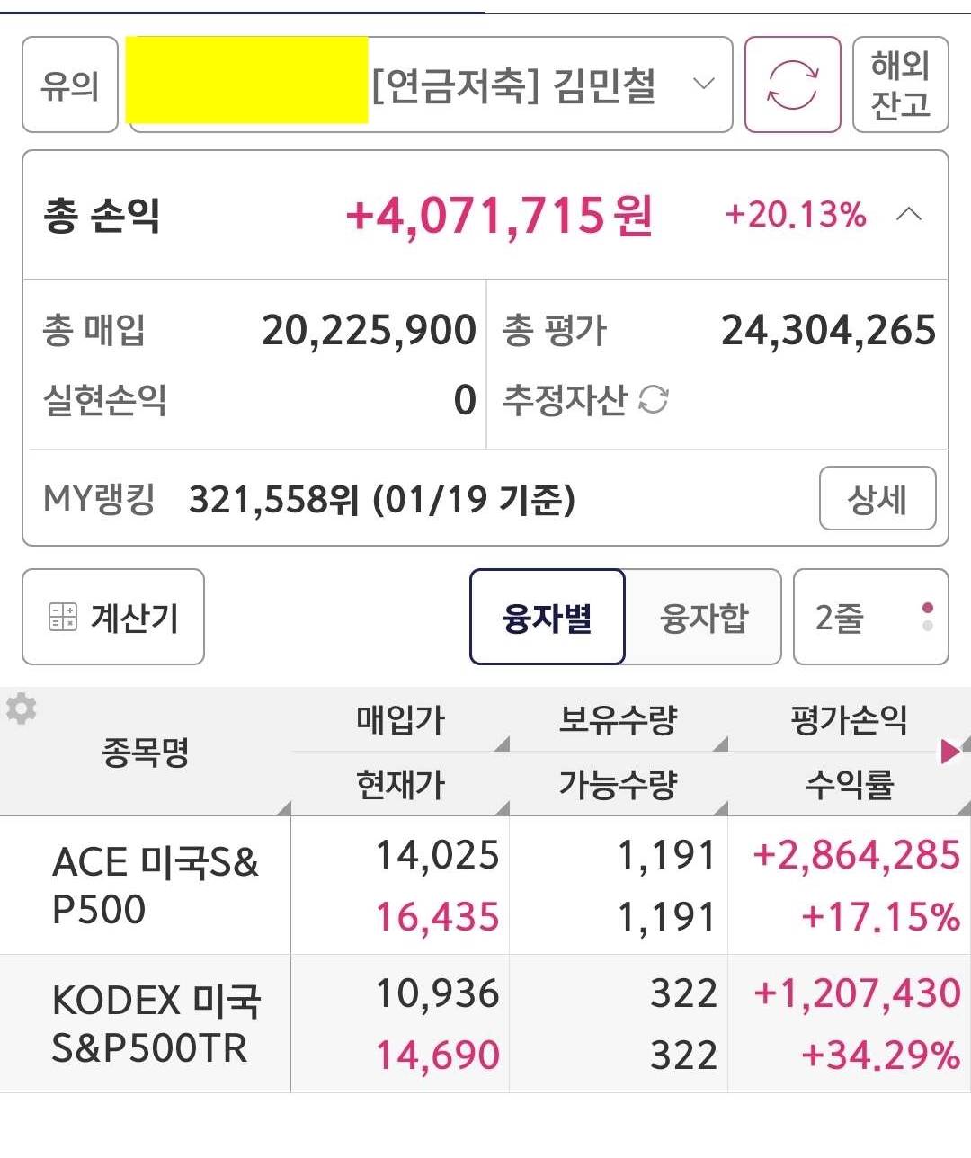The image size is (971, 1158).
Task: Sort by the 수익률 column header
Action: [x=849, y=785]
